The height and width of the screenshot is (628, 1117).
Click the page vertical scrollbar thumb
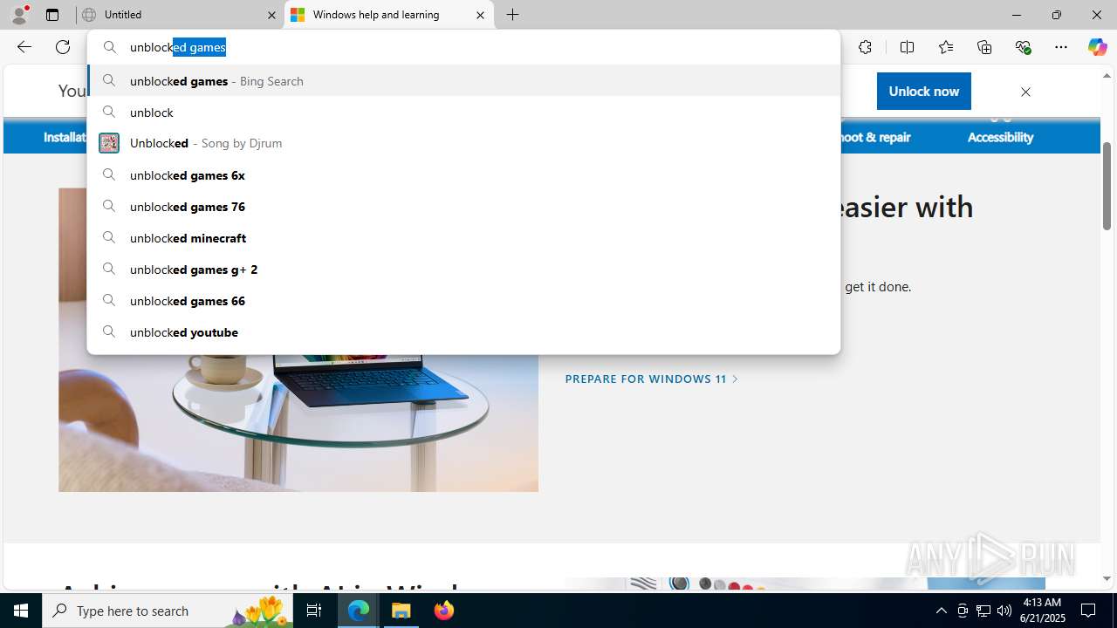[1107, 186]
